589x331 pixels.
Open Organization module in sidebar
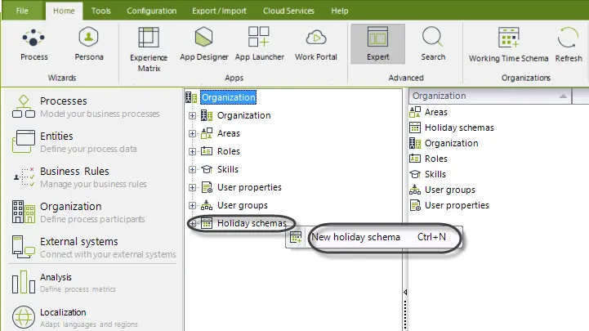[x=79, y=212]
